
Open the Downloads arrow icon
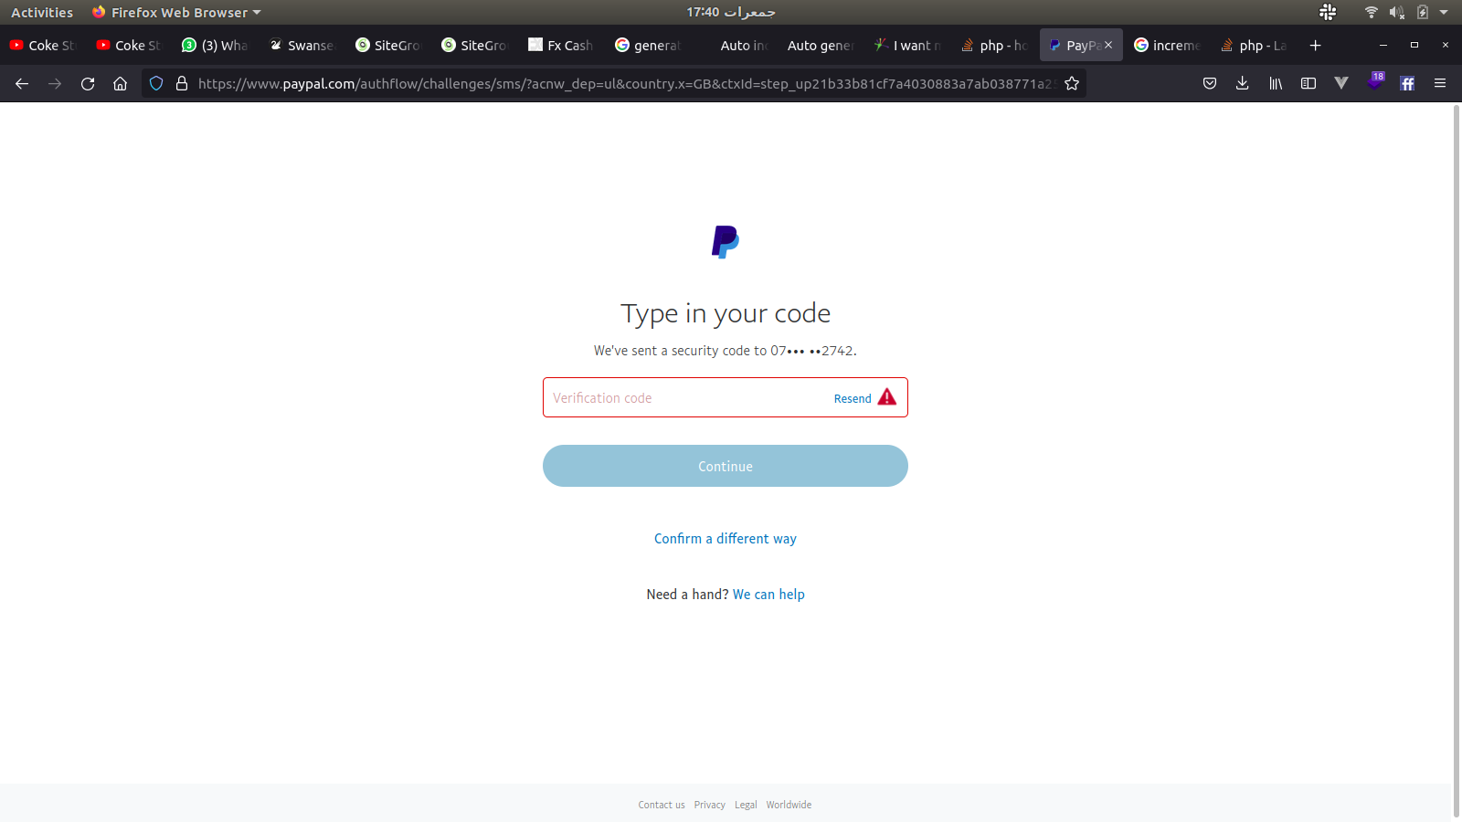coord(1242,84)
